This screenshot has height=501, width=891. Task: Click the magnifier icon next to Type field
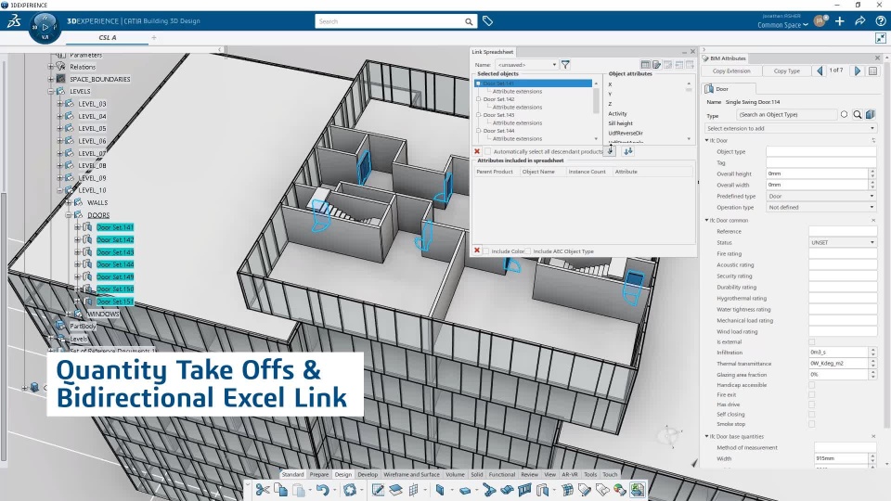[x=858, y=115]
